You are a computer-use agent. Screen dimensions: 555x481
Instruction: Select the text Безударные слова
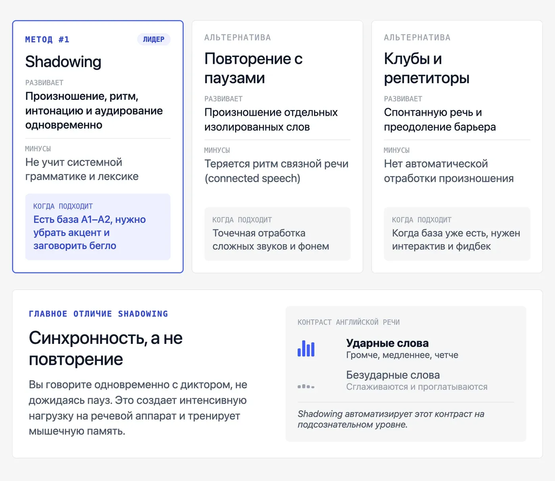393,375
